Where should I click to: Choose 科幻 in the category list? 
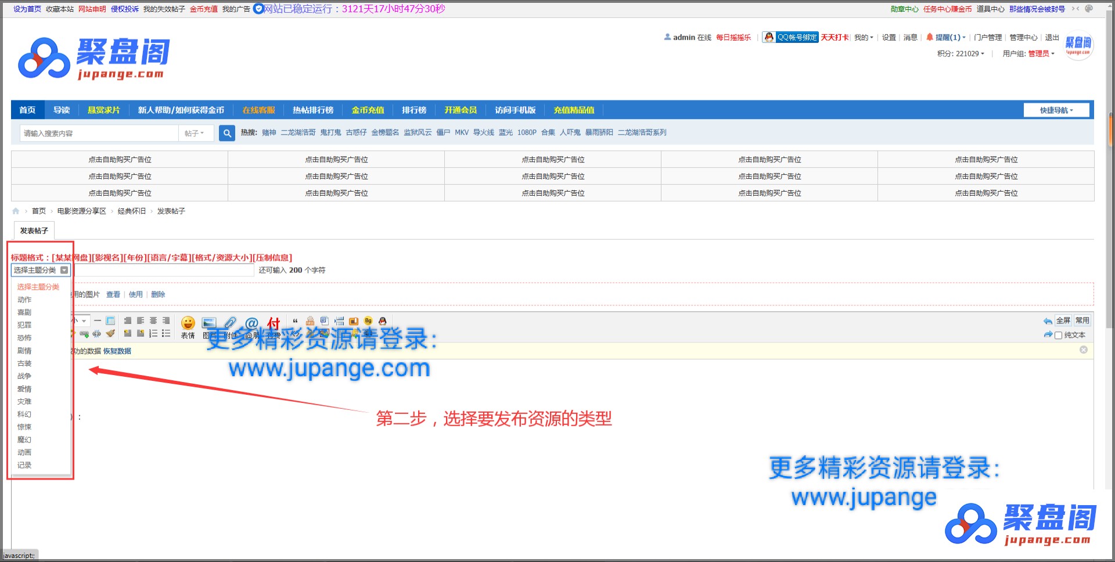click(24, 414)
